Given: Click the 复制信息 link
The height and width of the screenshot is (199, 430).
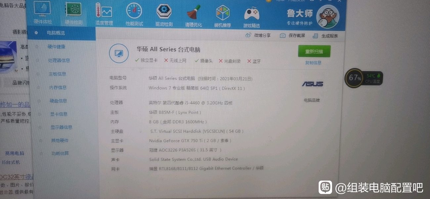Looking at the screenshot, I should 313,63.
